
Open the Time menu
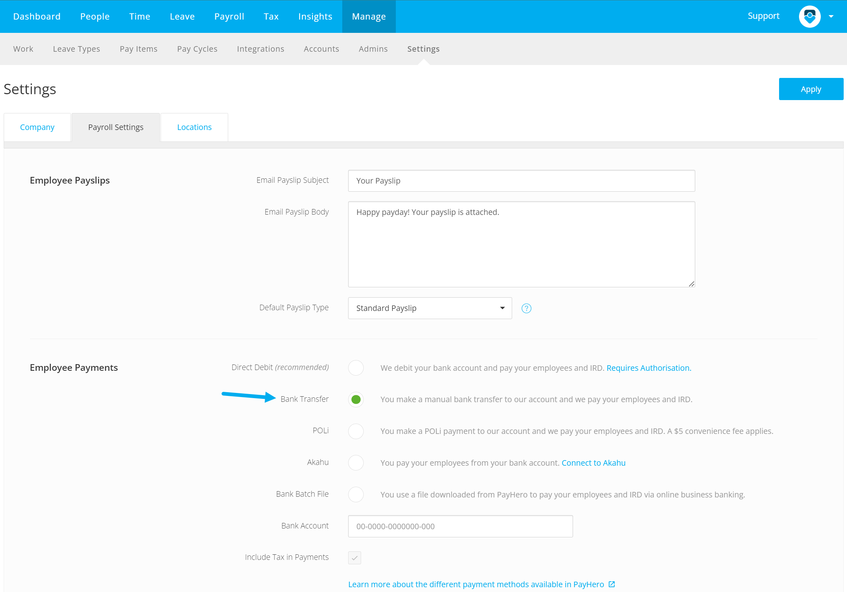[x=140, y=17]
